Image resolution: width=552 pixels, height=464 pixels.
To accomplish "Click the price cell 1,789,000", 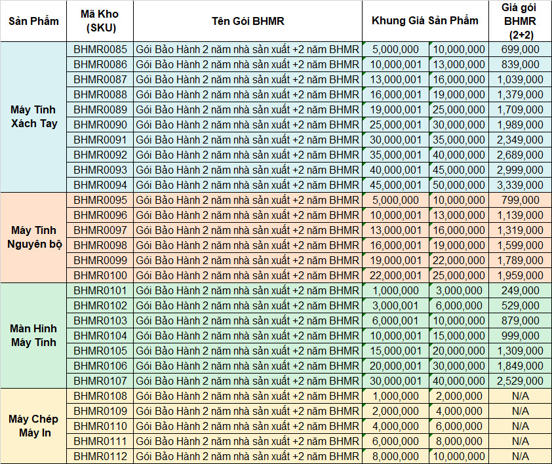I will point(520,260).
